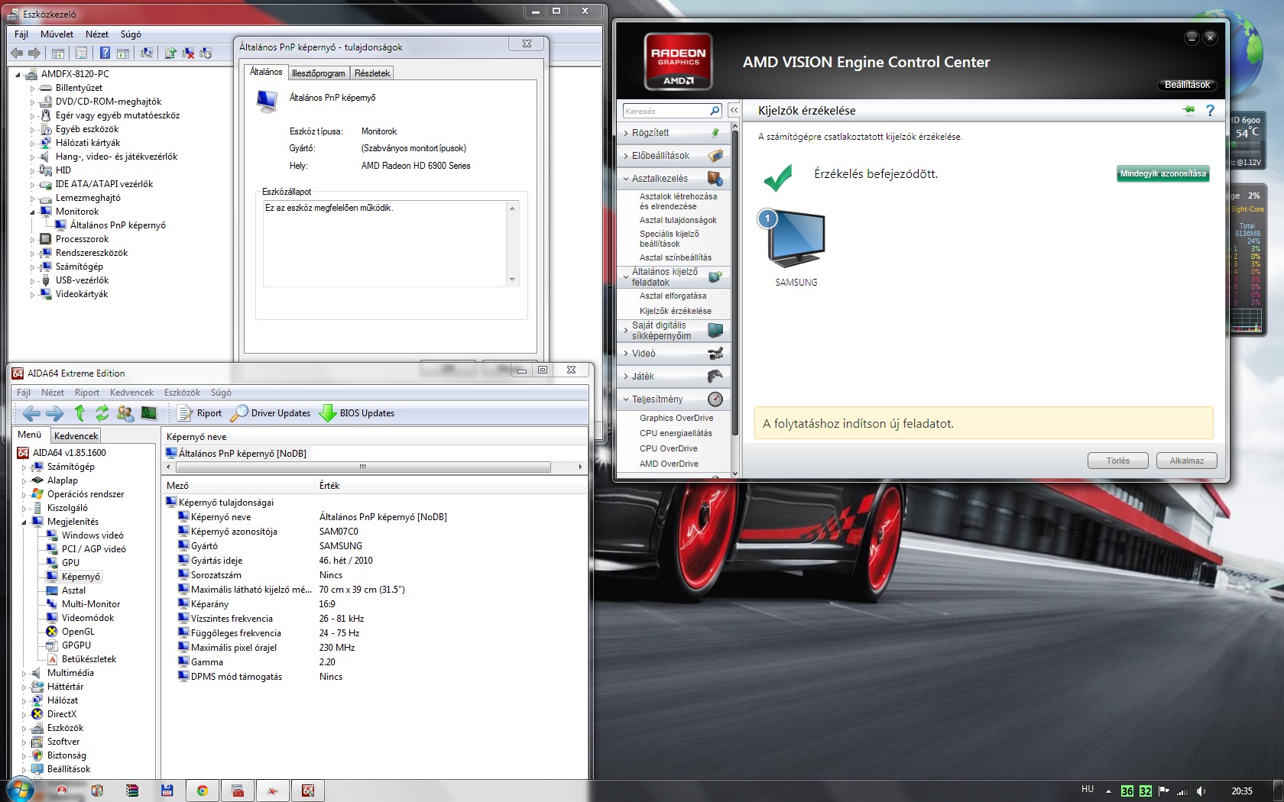Switch to the Kedvencek tab in AIDA64

(x=76, y=435)
